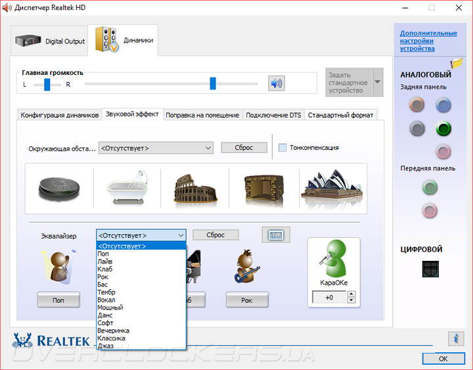Screen dimensions: 473x370
Task: Choose Лайв in the equalizer list
Action: click(141, 262)
